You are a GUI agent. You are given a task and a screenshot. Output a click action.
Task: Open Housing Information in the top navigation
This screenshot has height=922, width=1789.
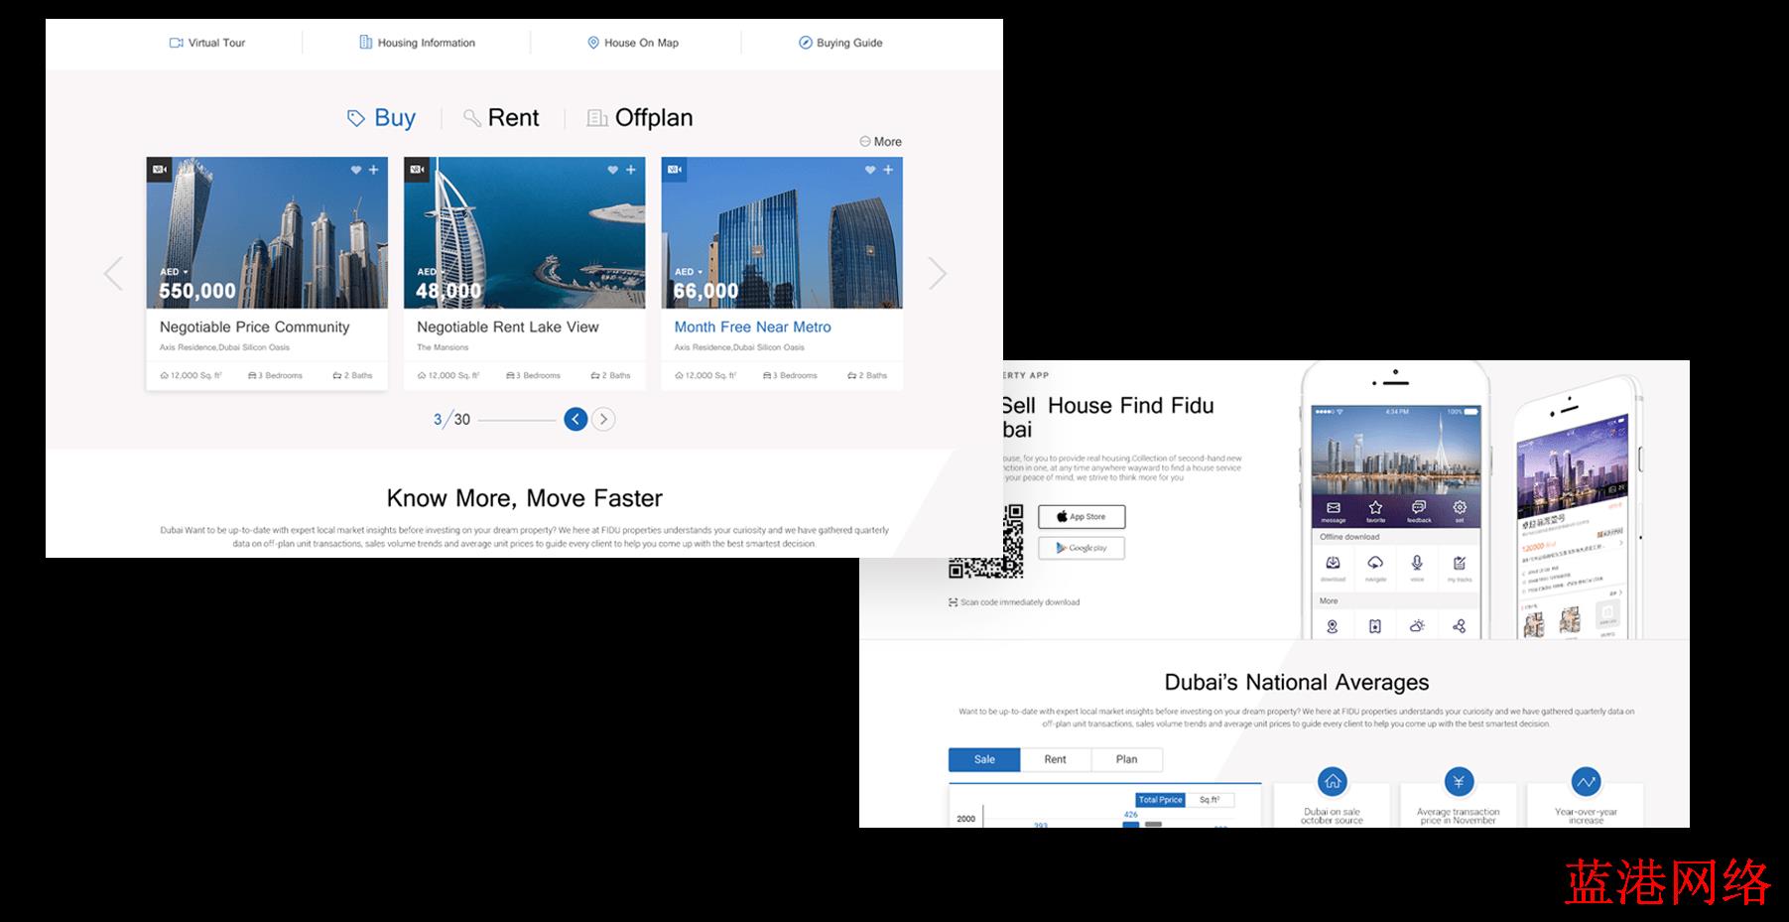click(417, 43)
